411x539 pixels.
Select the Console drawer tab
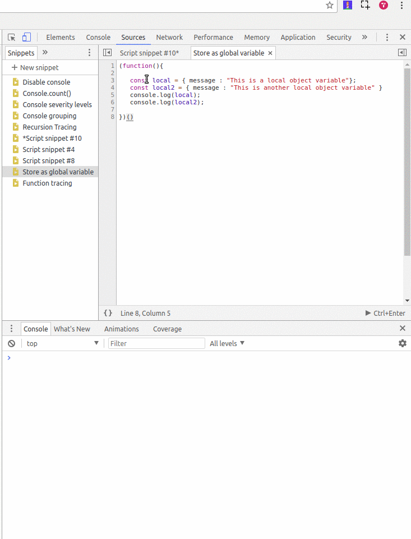(x=36, y=329)
